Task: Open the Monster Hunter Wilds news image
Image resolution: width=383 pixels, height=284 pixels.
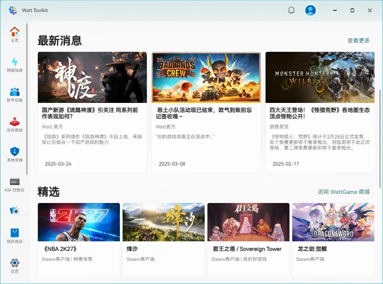Action: point(320,77)
